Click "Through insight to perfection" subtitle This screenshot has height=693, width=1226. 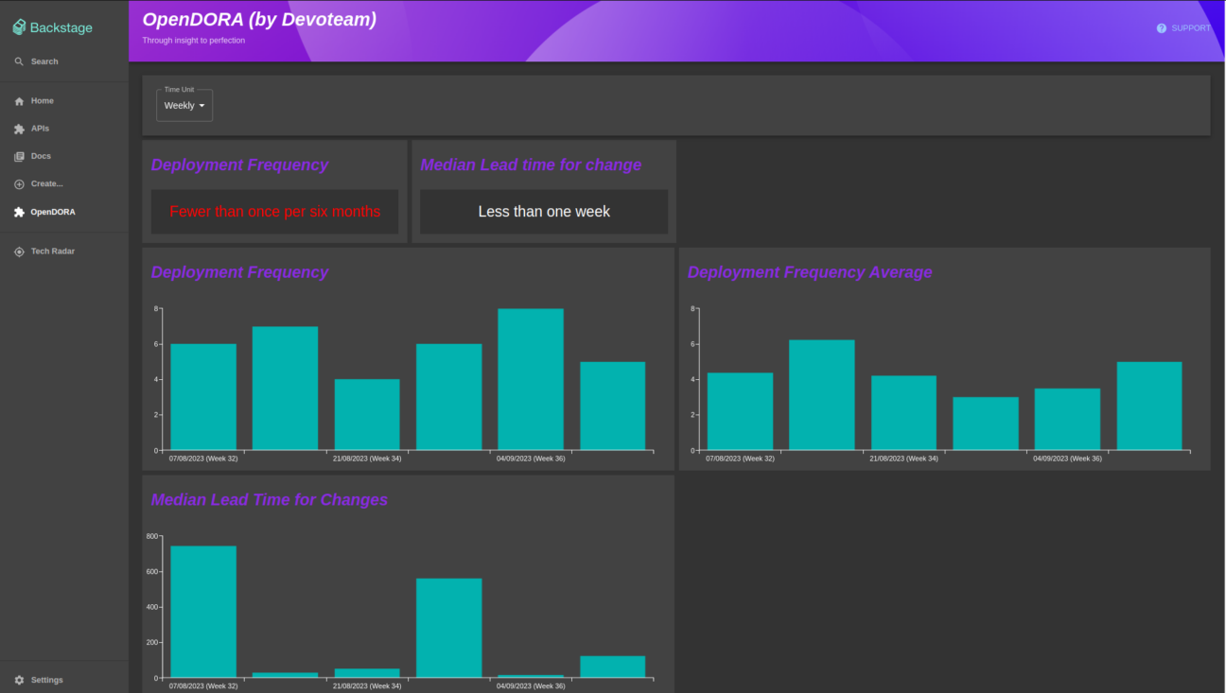click(x=194, y=41)
